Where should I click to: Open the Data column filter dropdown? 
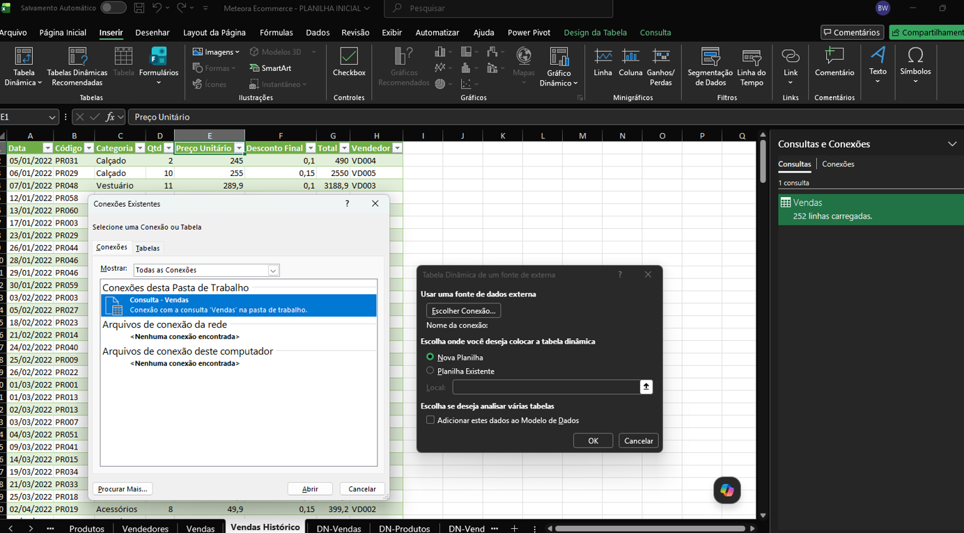tap(47, 148)
